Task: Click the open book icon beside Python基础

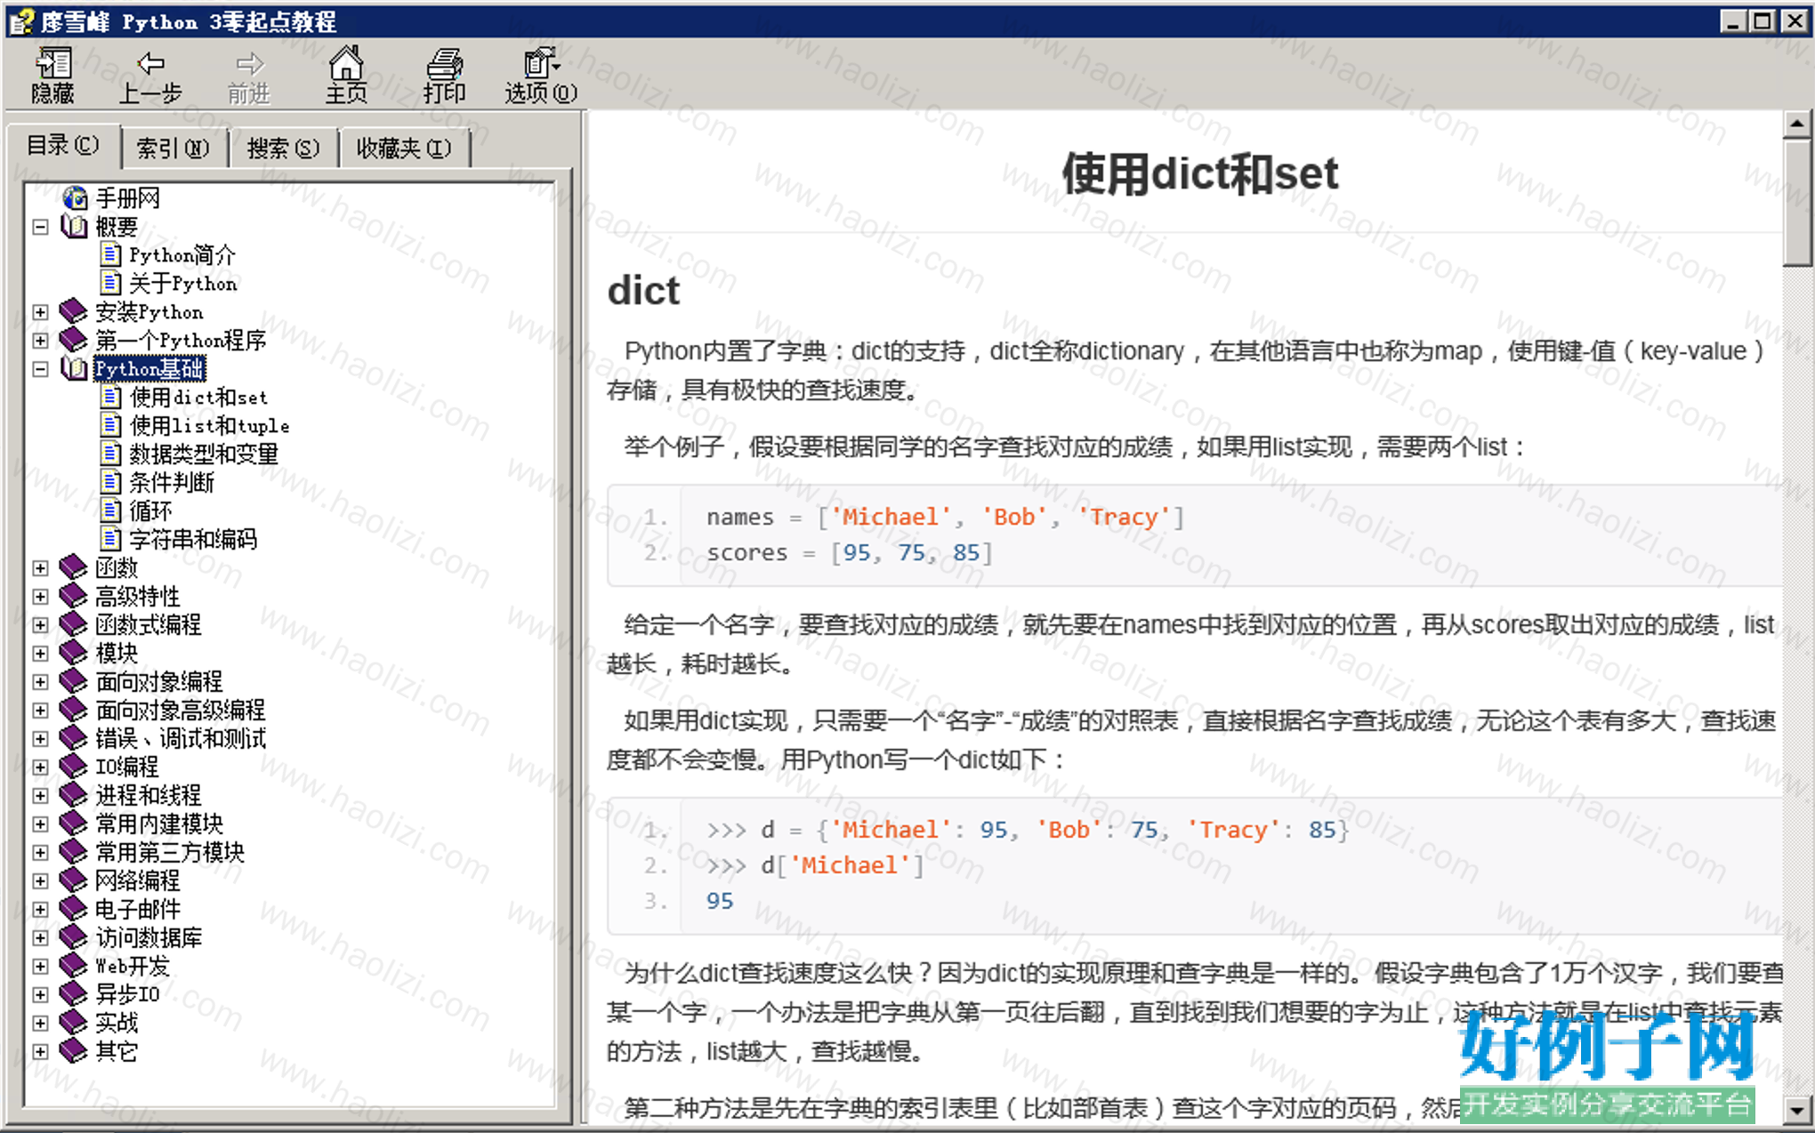Action: click(x=74, y=368)
